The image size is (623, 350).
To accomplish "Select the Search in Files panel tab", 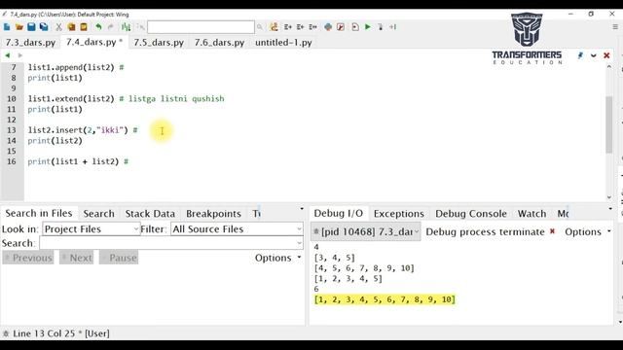I will [x=39, y=214].
